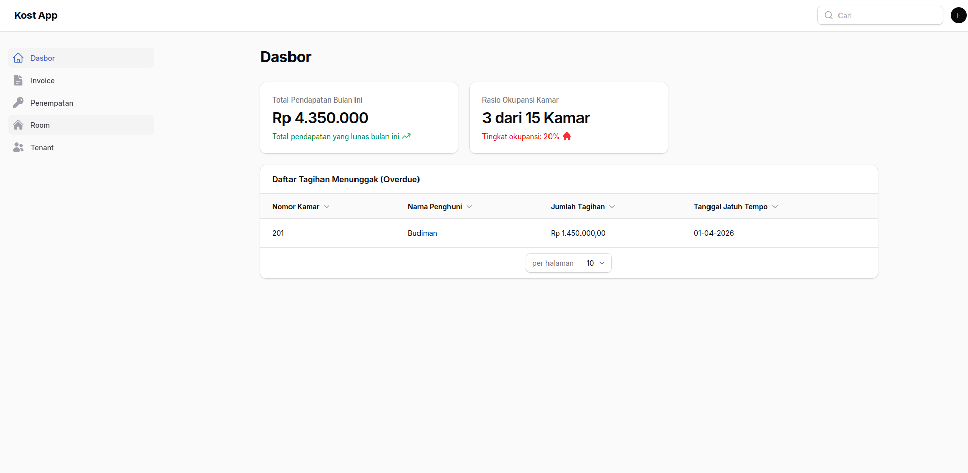Viewport: 968px width, 473px height.
Task: Click the Kost App logo link
Action: [x=36, y=15]
